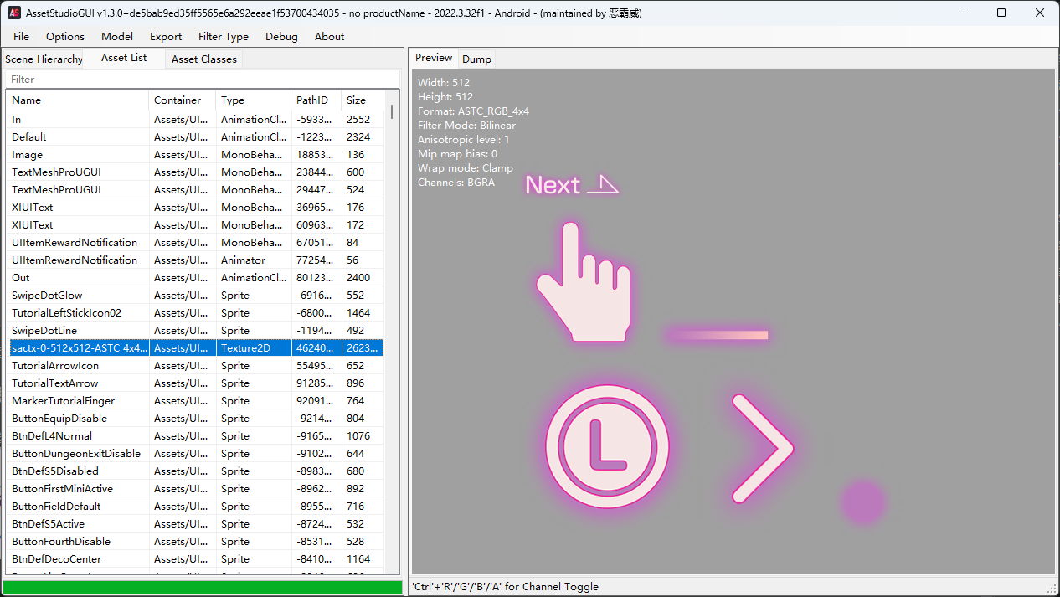The width and height of the screenshot is (1060, 597).
Task: Select the TutorialLeftStickIcon02 sprite
Action: click(x=197, y=313)
